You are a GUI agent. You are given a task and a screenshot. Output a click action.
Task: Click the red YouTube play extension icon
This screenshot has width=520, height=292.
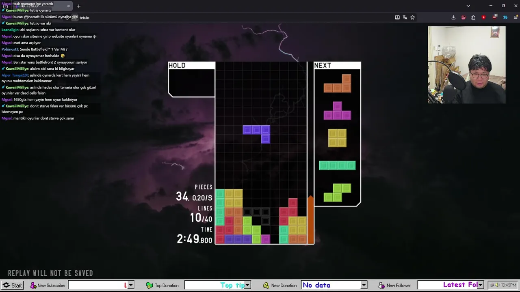pos(483,17)
